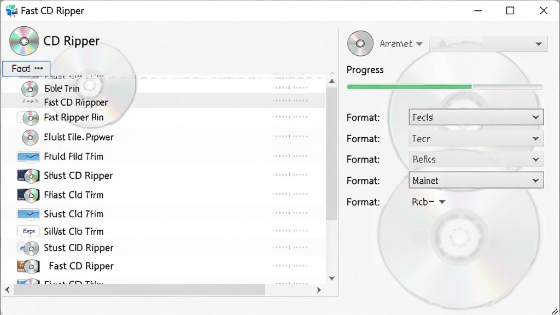Click the disc icon left of Aramet

[360, 44]
